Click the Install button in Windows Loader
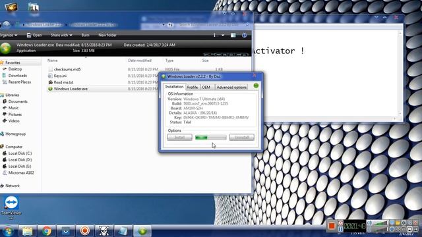This screenshot has width=422, height=237. 180,138
